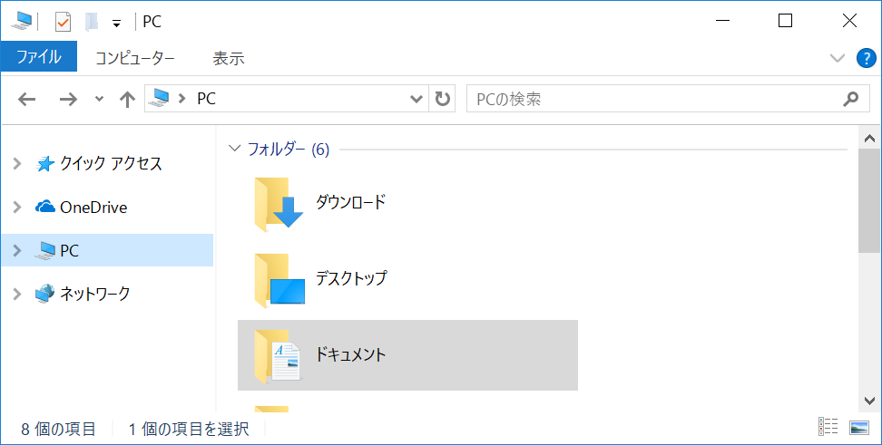
Task: Select the デスクトップ folder icon
Action: pyautogui.click(x=279, y=280)
